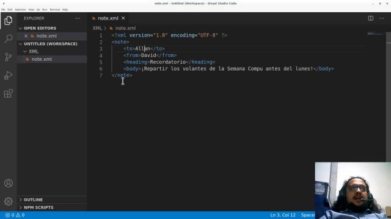Click the word Semana in body text
The image size is (391, 219).
(236, 69)
